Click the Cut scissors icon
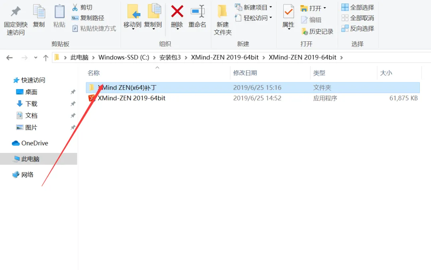This screenshot has height=270, width=431. [75, 8]
